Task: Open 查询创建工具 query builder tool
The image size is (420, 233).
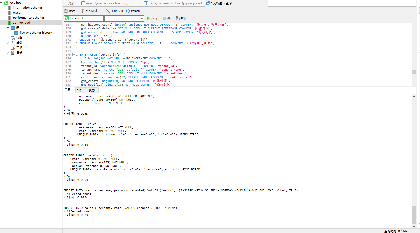Action: 92,11
